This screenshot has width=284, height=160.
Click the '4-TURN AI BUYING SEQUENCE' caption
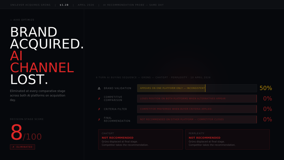click(x=153, y=77)
